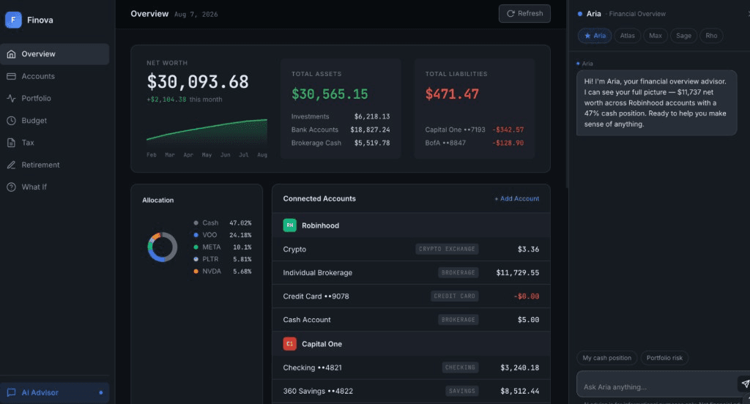Select the Checking ••4821 row

point(411,367)
